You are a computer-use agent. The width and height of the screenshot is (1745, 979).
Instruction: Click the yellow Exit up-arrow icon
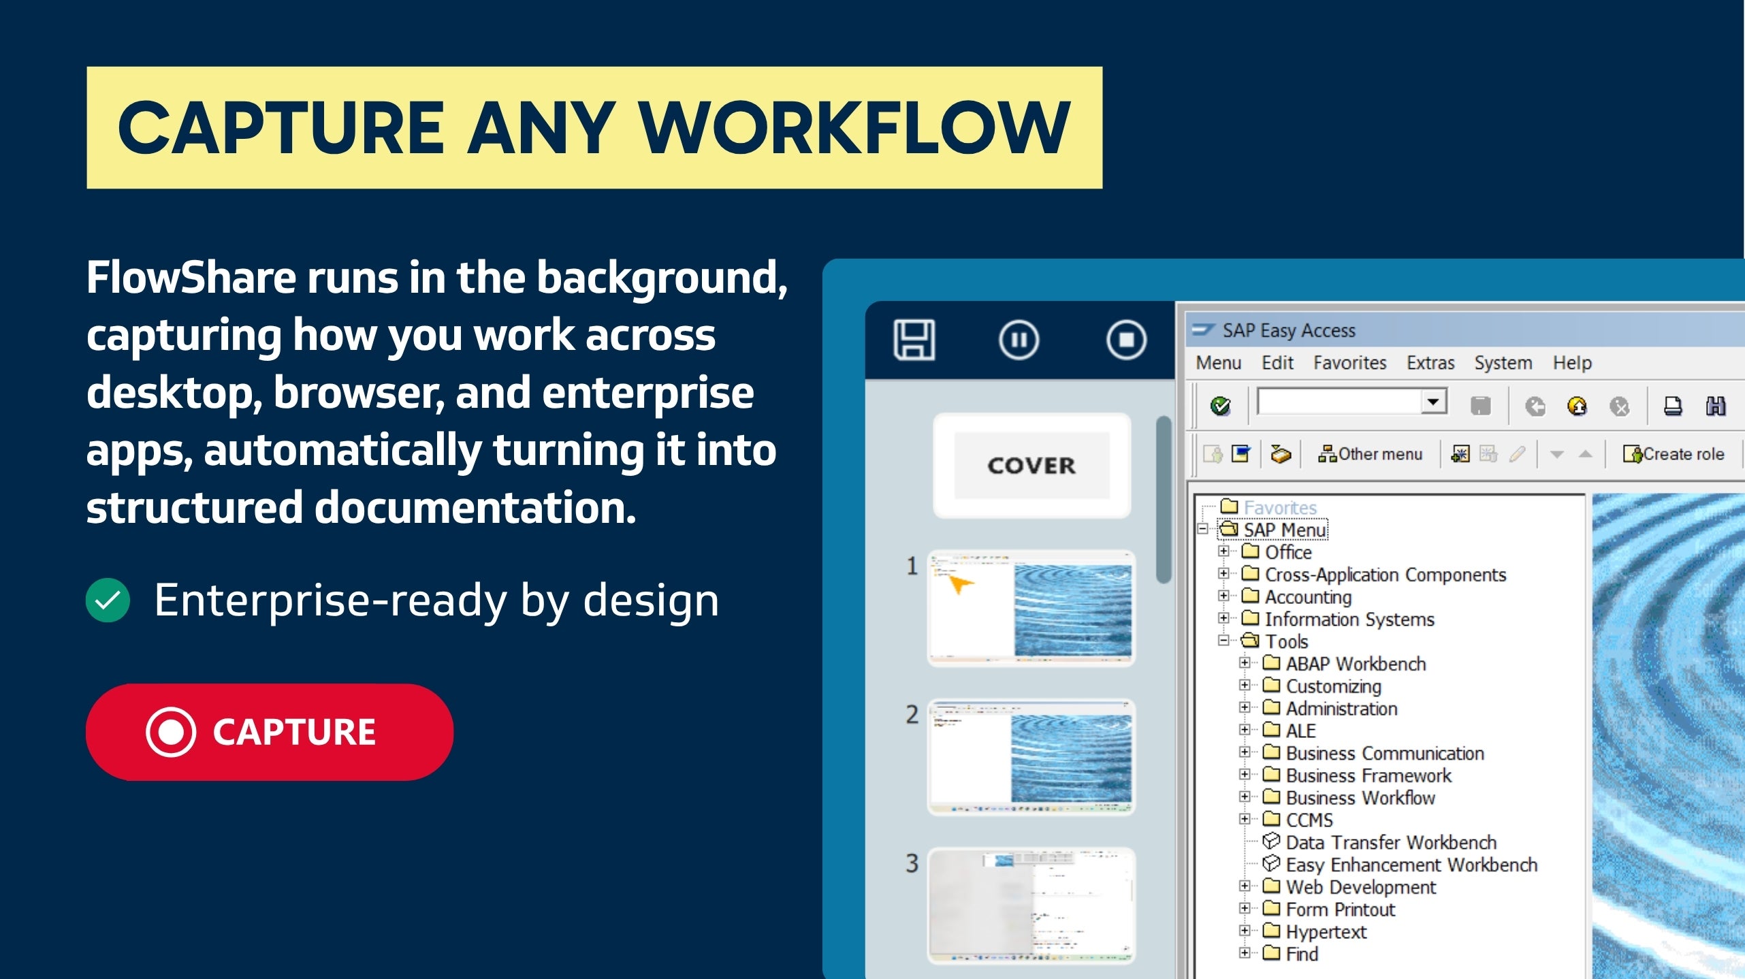point(1577,406)
